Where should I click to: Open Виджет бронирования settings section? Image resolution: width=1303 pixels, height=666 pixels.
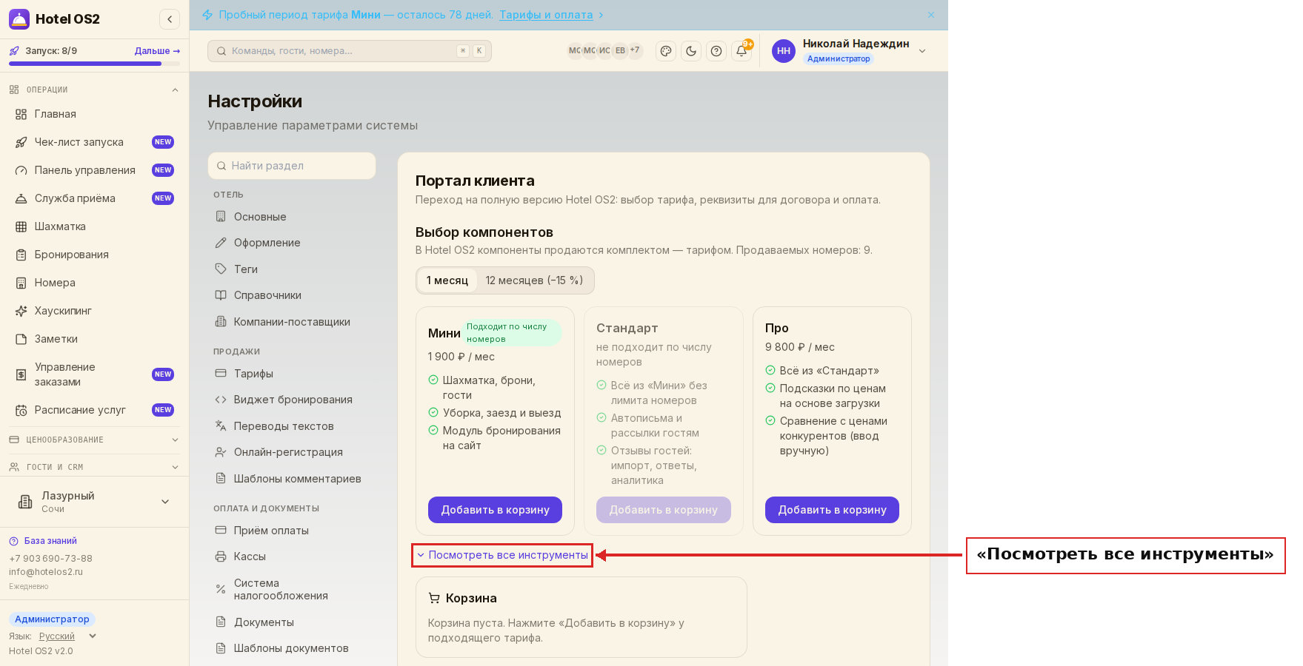[x=292, y=400]
